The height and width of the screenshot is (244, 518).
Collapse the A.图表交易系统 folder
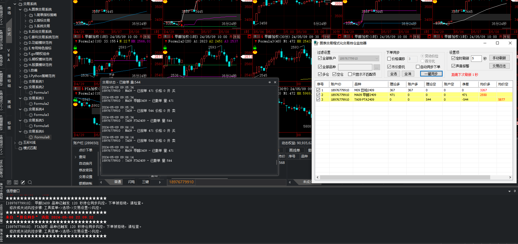[x=20, y=10]
